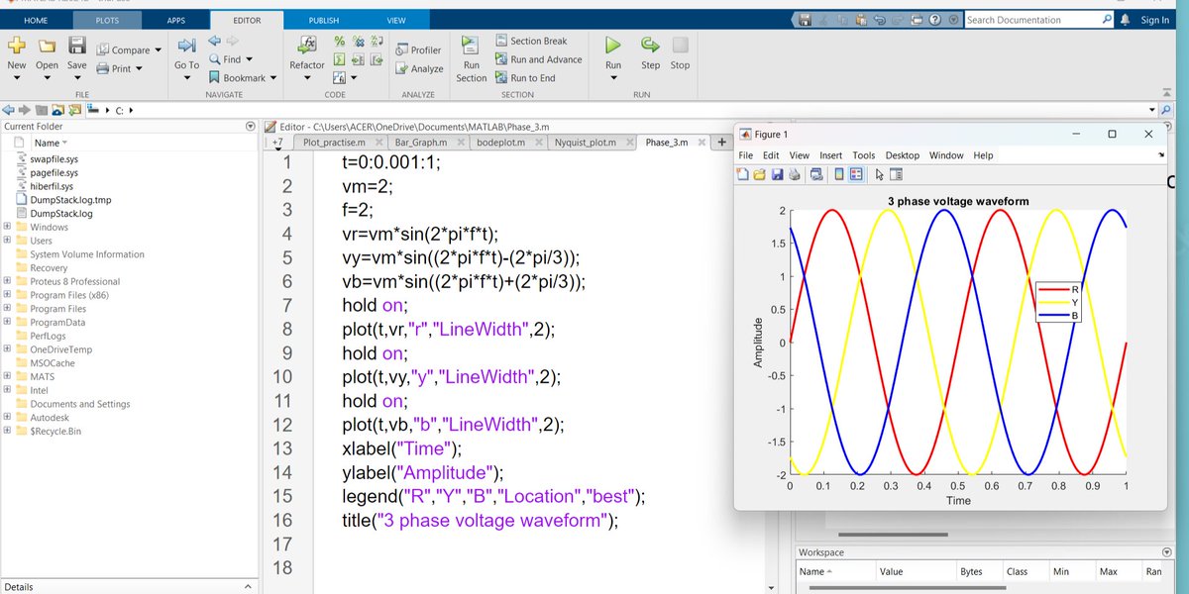1189x594 pixels.
Task: Open the Tools menu in Figure 1
Action: (864, 155)
